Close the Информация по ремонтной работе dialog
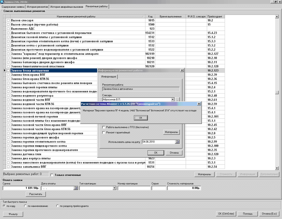The height and width of the screenshot is (219, 282). [182, 70]
